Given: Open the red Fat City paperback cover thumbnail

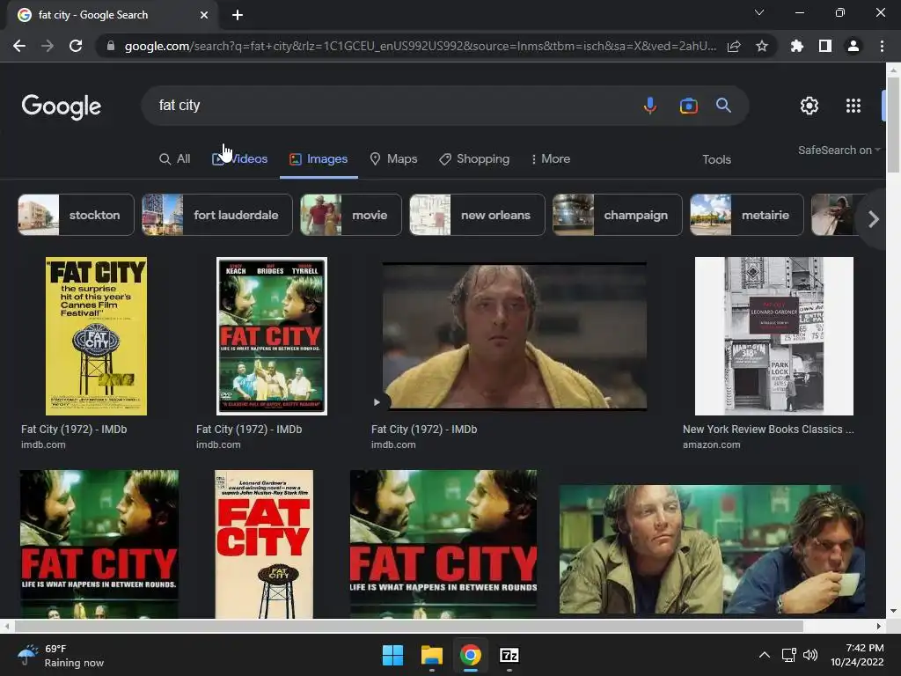Looking at the screenshot, I should 264,544.
